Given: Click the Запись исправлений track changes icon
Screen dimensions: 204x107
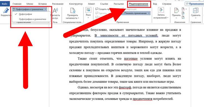Looking at the screenshot, I should [x=161, y=10].
